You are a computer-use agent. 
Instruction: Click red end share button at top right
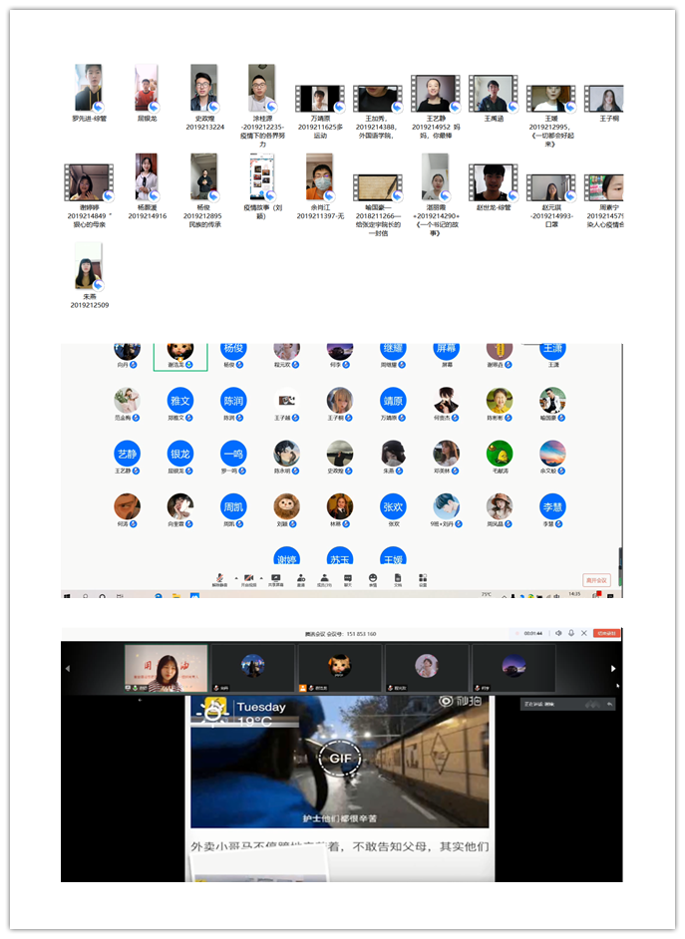605,633
